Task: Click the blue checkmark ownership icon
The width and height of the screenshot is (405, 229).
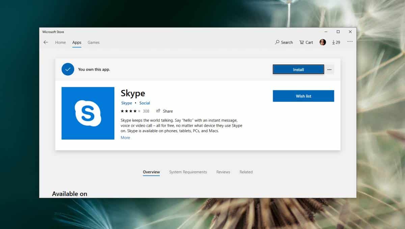Action: (x=68, y=69)
